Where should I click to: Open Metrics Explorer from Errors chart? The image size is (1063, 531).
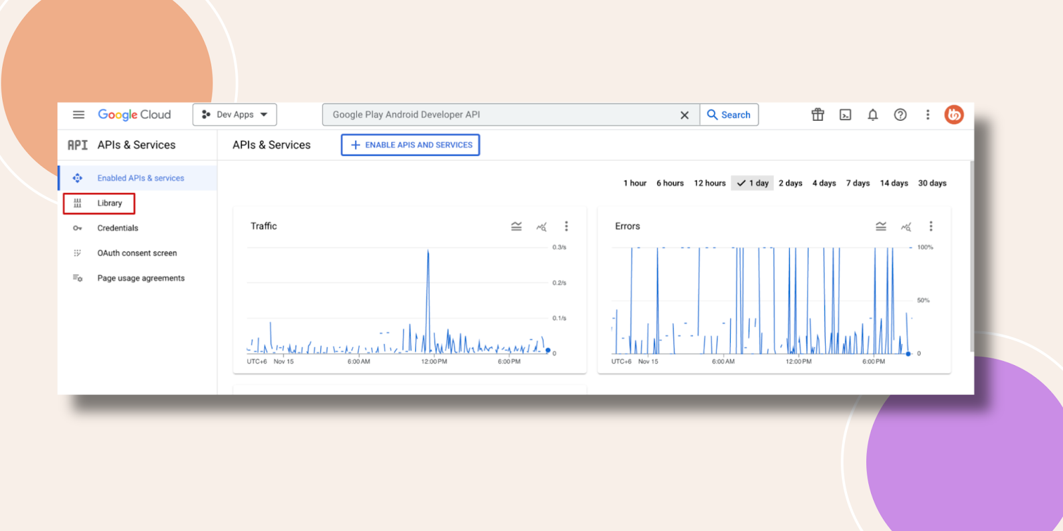[x=906, y=226]
